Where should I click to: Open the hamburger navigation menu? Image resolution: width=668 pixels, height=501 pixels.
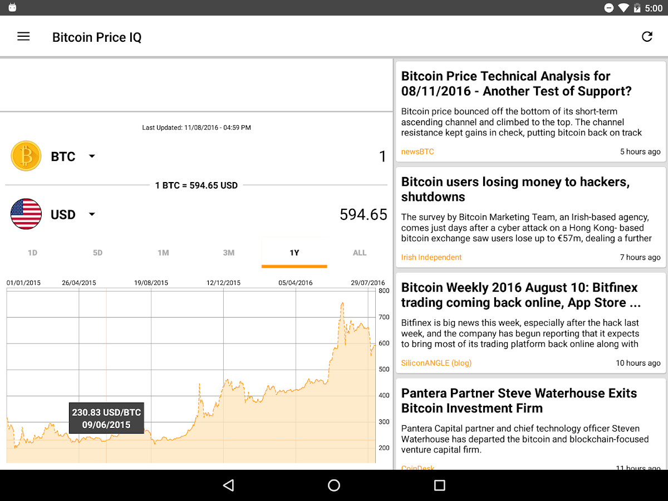23,37
